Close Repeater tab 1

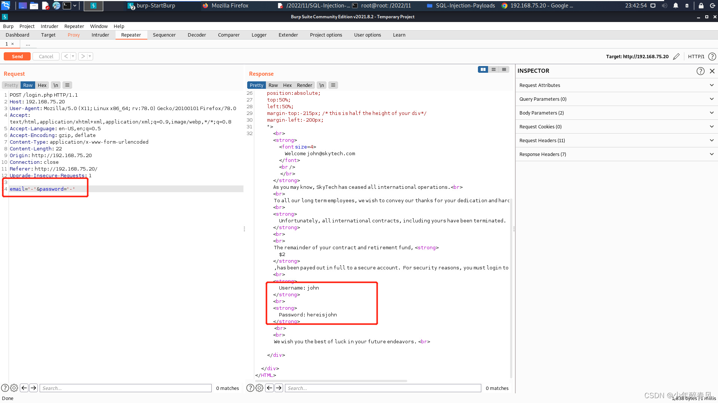tap(12, 44)
